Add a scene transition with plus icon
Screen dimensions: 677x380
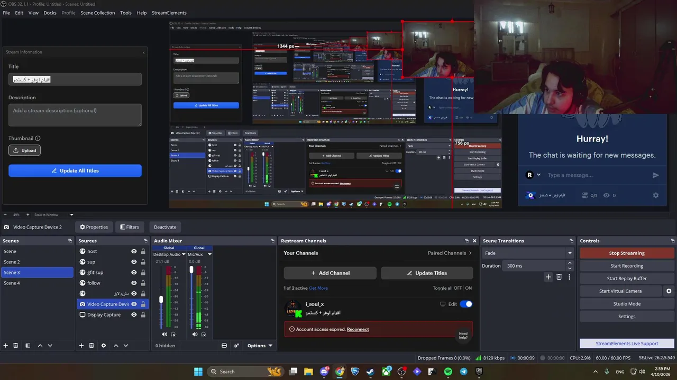(548, 277)
